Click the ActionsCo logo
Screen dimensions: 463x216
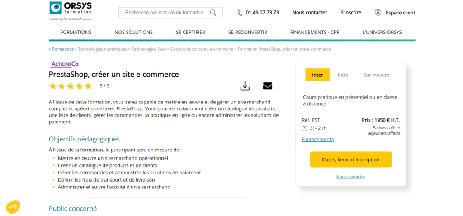pos(65,64)
